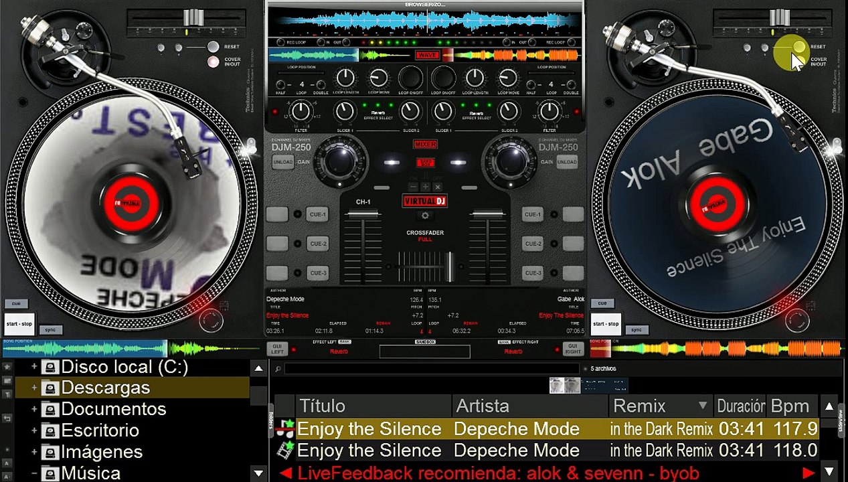
Task: Click right deck effect SLIDER 1 knob
Action: 443,110
